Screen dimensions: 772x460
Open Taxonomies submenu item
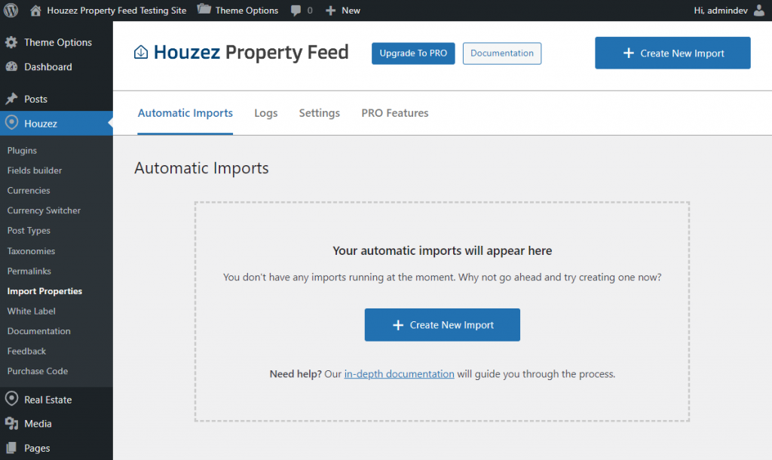(x=31, y=250)
